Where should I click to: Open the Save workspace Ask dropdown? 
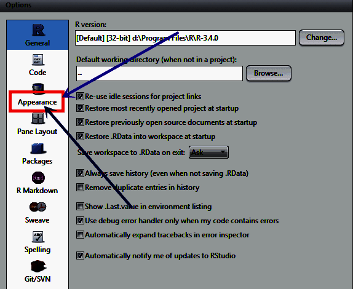pos(208,152)
